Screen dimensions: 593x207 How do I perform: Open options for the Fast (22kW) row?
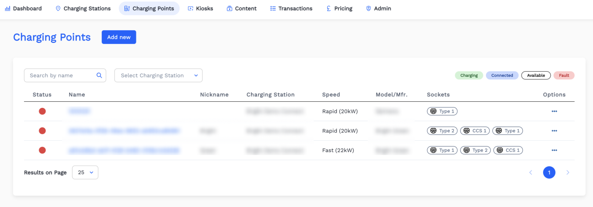(x=554, y=150)
